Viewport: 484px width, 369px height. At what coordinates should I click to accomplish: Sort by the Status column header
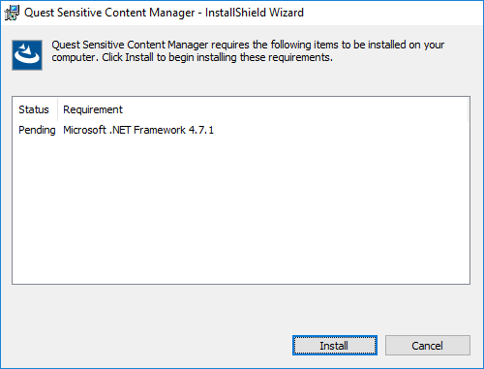(x=34, y=109)
